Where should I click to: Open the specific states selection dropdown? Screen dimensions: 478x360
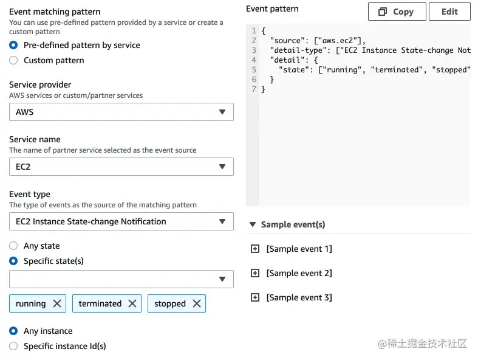(x=121, y=279)
